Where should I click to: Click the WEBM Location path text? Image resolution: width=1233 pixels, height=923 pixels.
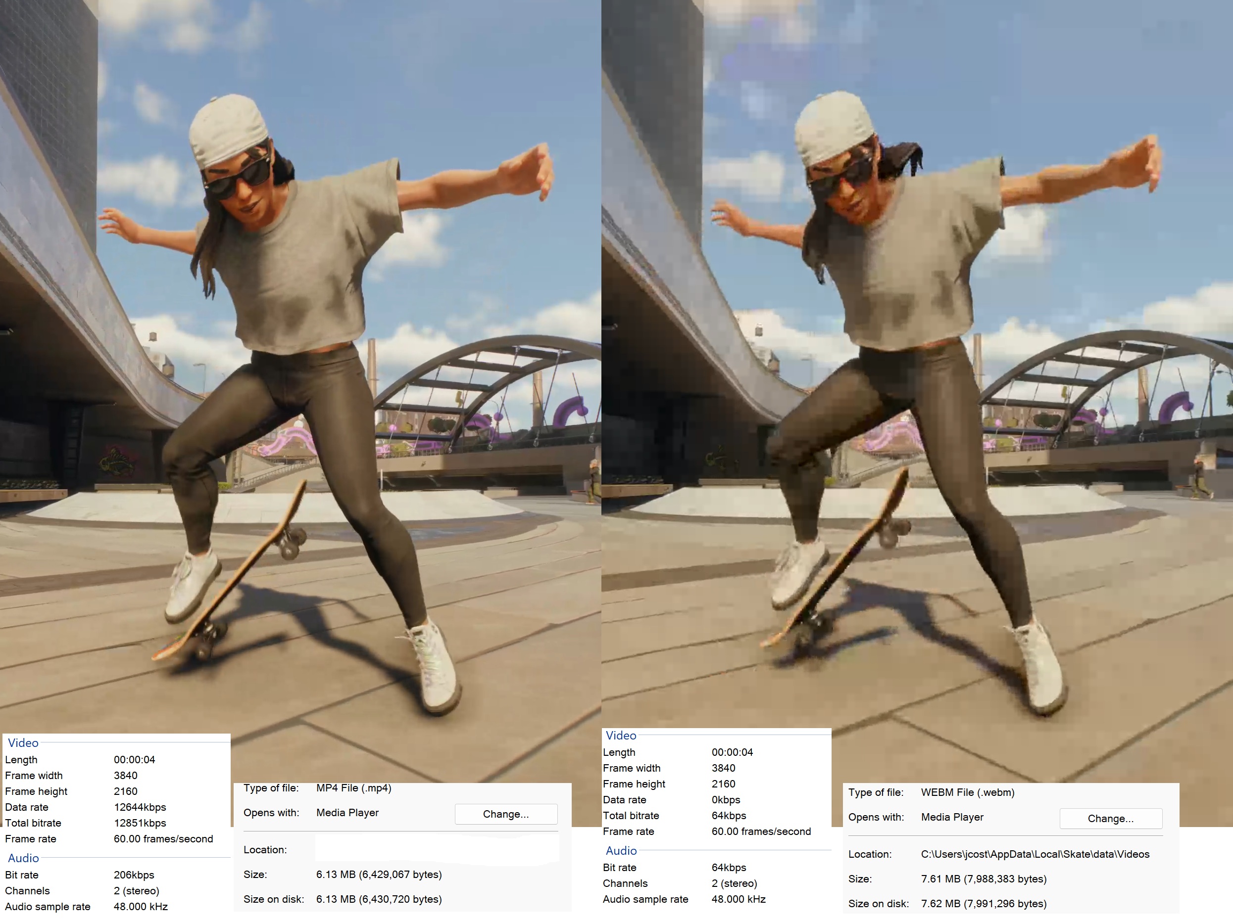coord(1035,854)
